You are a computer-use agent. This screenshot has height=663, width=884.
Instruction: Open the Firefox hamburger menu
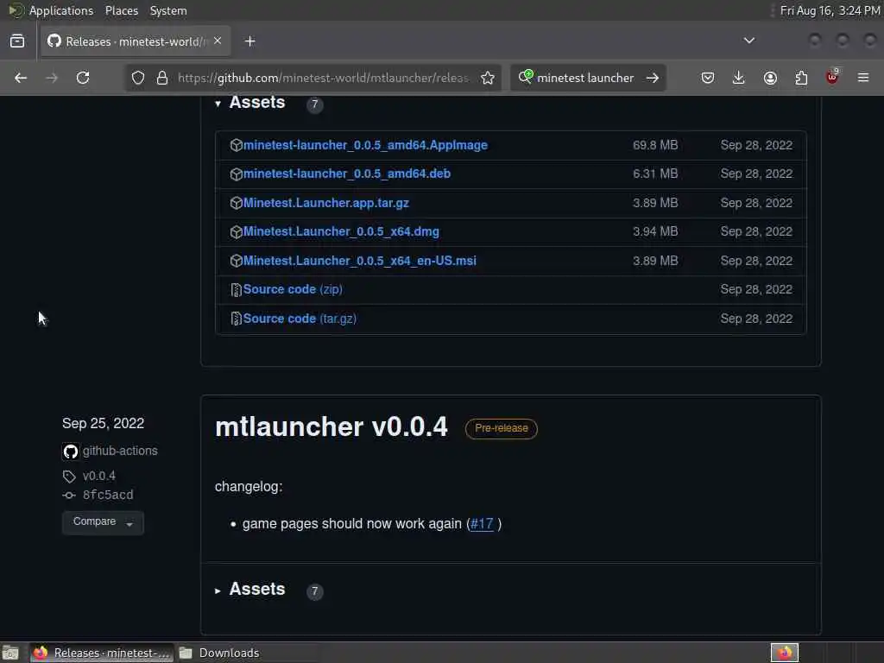pyautogui.click(x=863, y=78)
